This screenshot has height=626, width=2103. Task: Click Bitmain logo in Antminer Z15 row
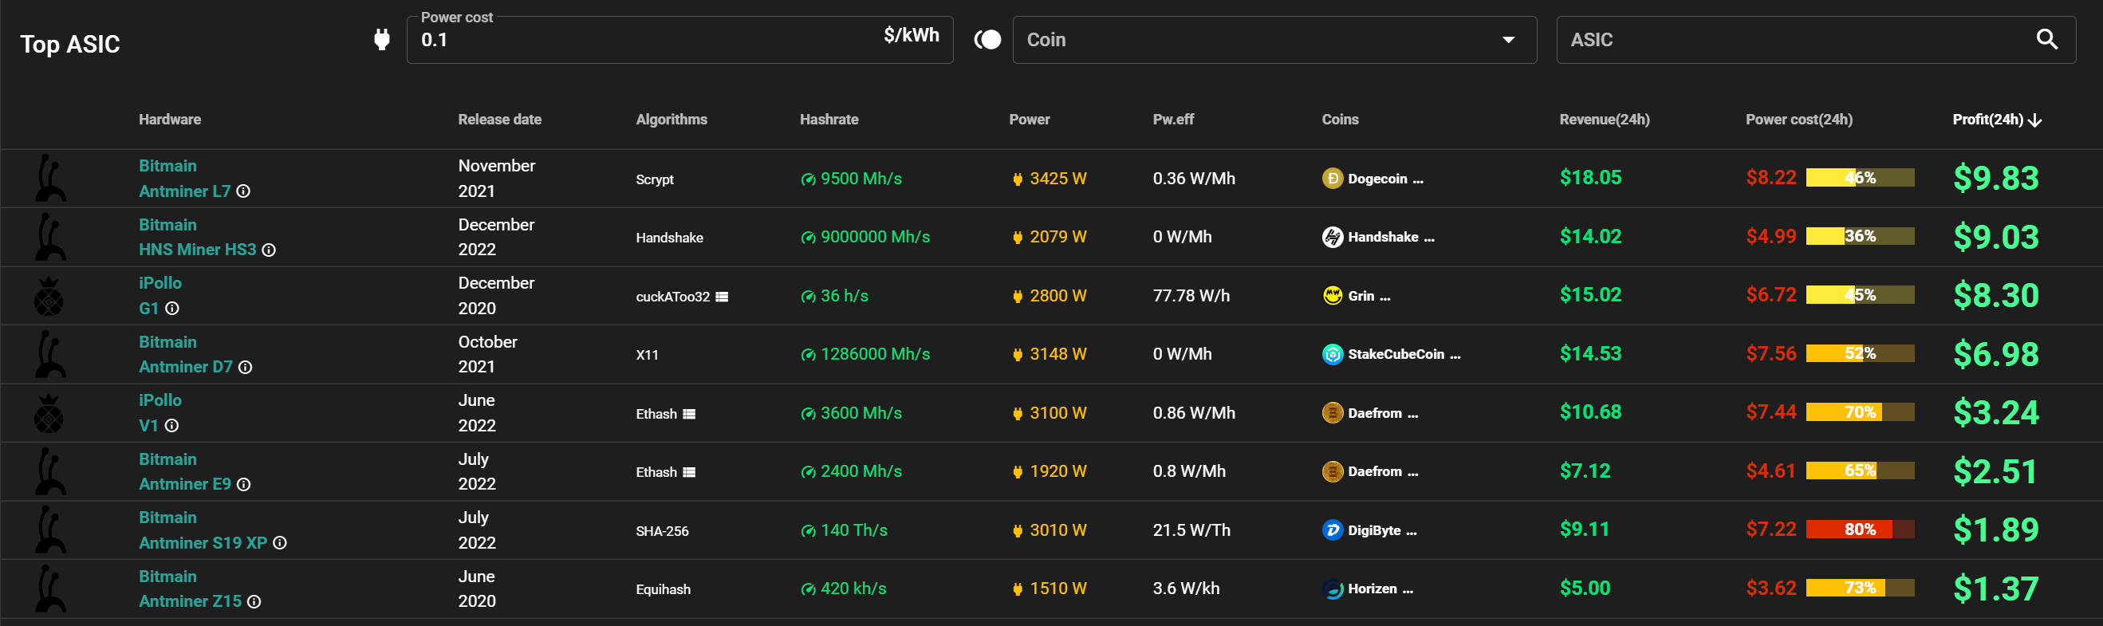tap(49, 589)
